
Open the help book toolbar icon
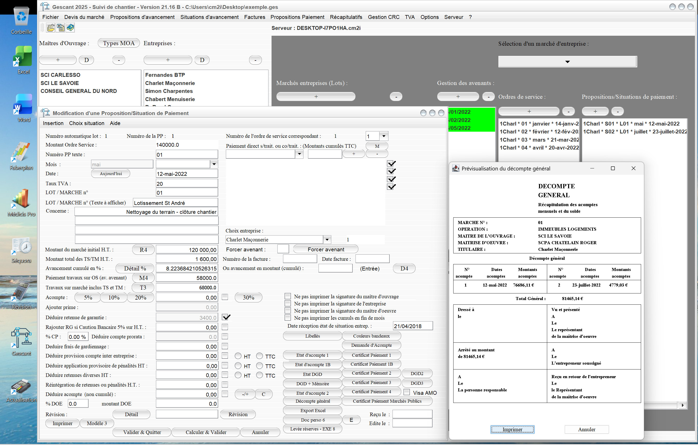[70, 28]
